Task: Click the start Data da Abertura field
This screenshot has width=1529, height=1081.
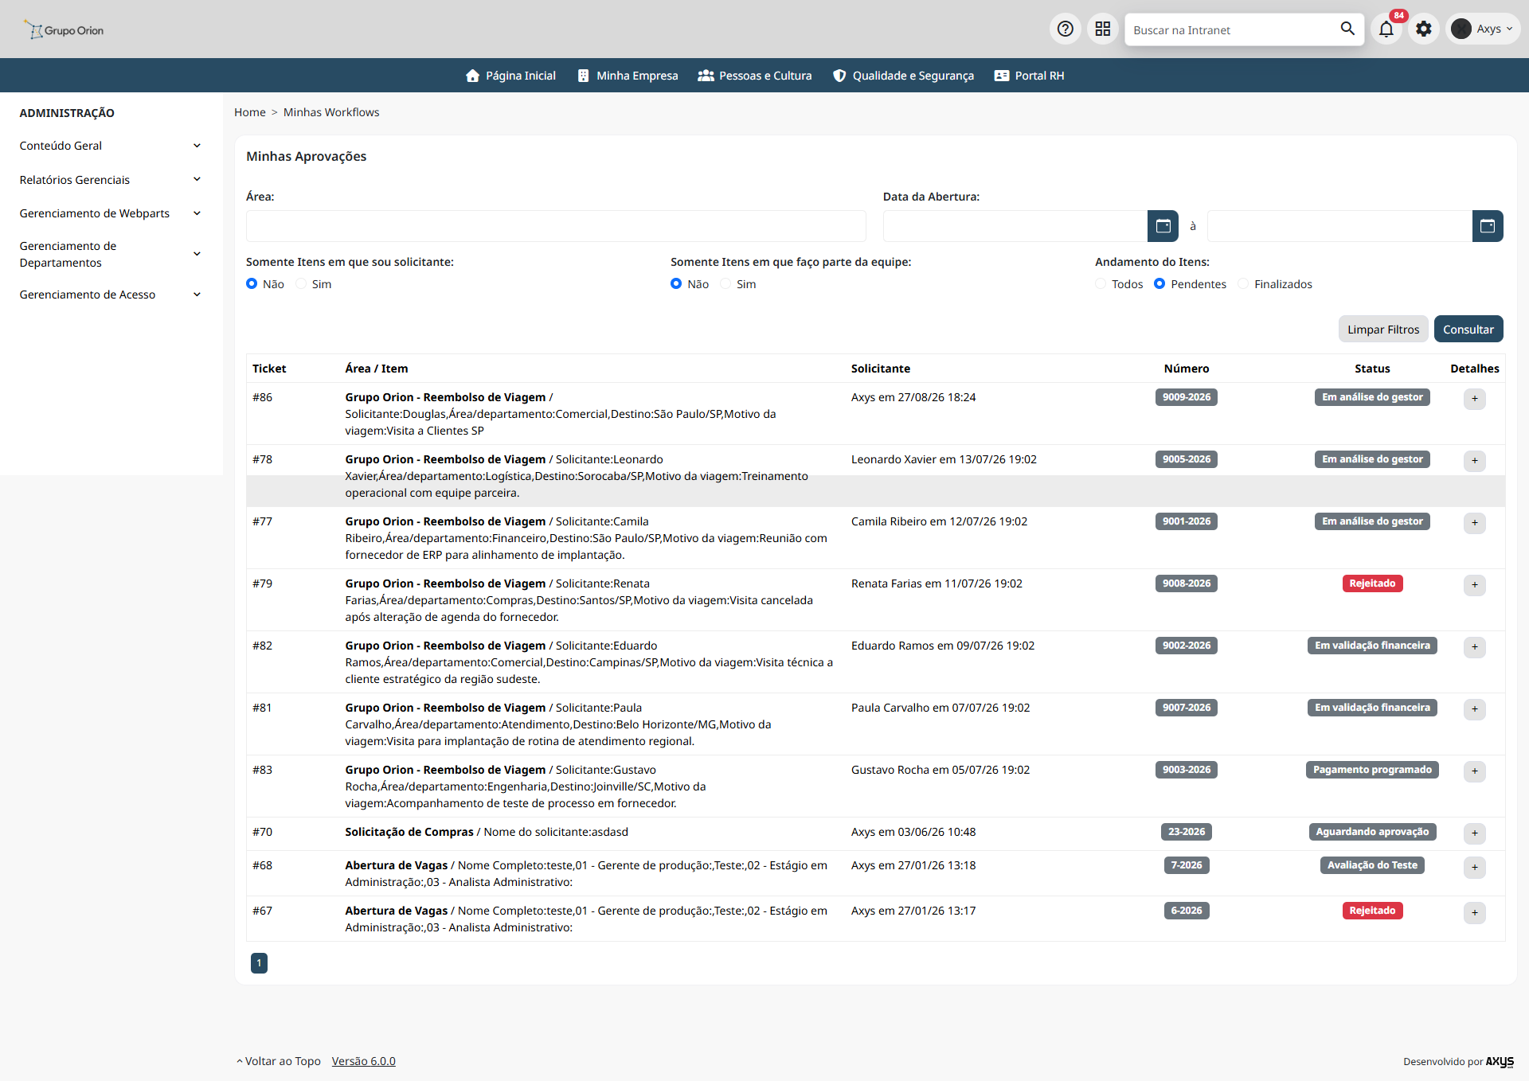Action: click(1015, 226)
